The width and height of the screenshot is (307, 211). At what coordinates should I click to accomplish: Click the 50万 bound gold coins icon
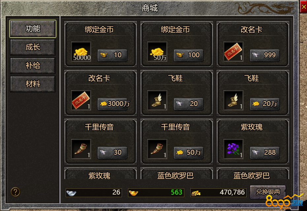157,52
